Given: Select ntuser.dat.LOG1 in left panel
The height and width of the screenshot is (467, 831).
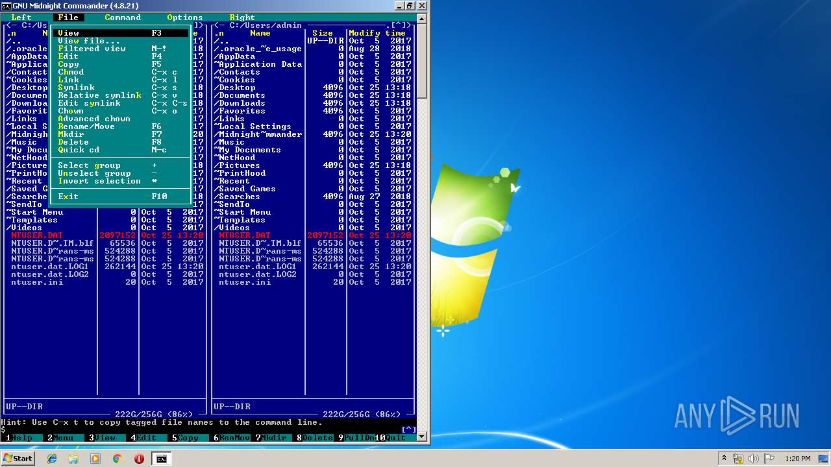Looking at the screenshot, I should click(x=105, y=267).
